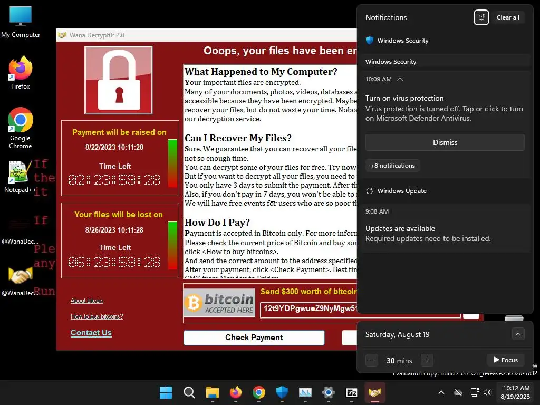Click the padlock image in Wana Decrypt0r
540x405 pixels.
click(119, 80)
